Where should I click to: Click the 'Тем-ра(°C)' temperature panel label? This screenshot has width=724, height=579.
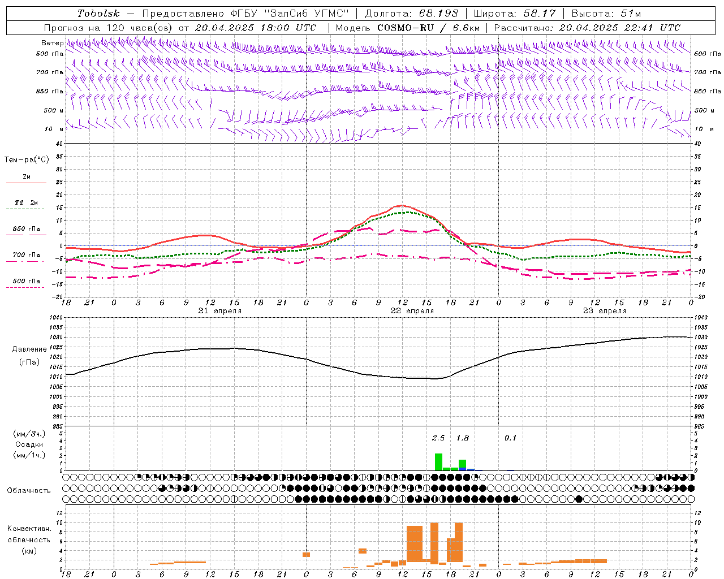tap(27, 160)
